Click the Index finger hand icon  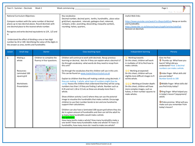tap(160, 73)
